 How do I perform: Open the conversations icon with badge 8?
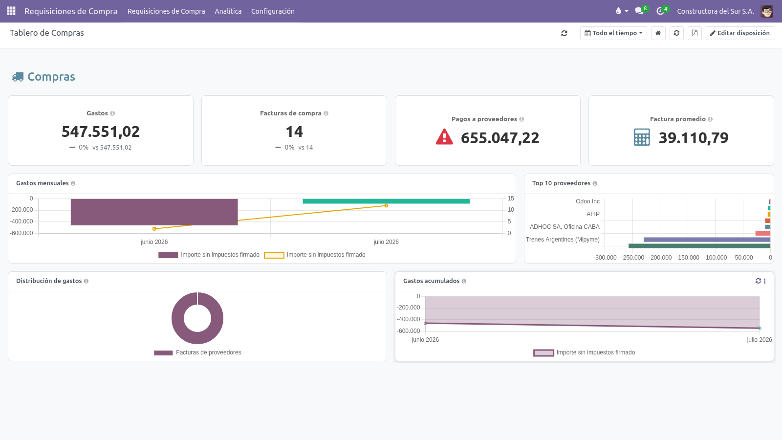point(641,11)
